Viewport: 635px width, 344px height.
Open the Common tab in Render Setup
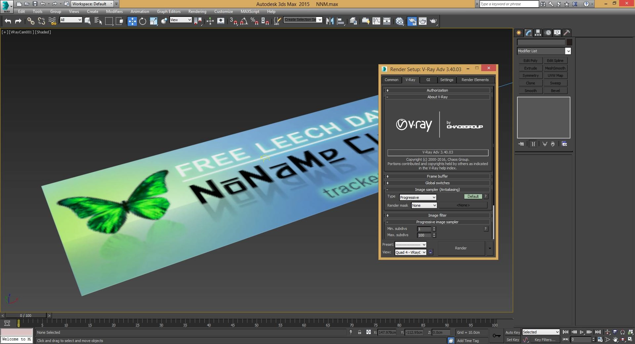tap(391, 80)
